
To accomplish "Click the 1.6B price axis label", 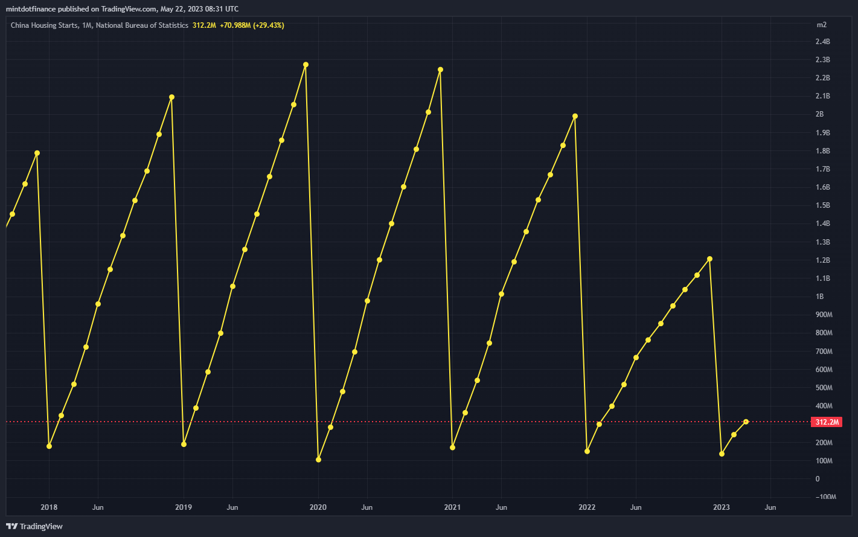I will coord(822,187).
